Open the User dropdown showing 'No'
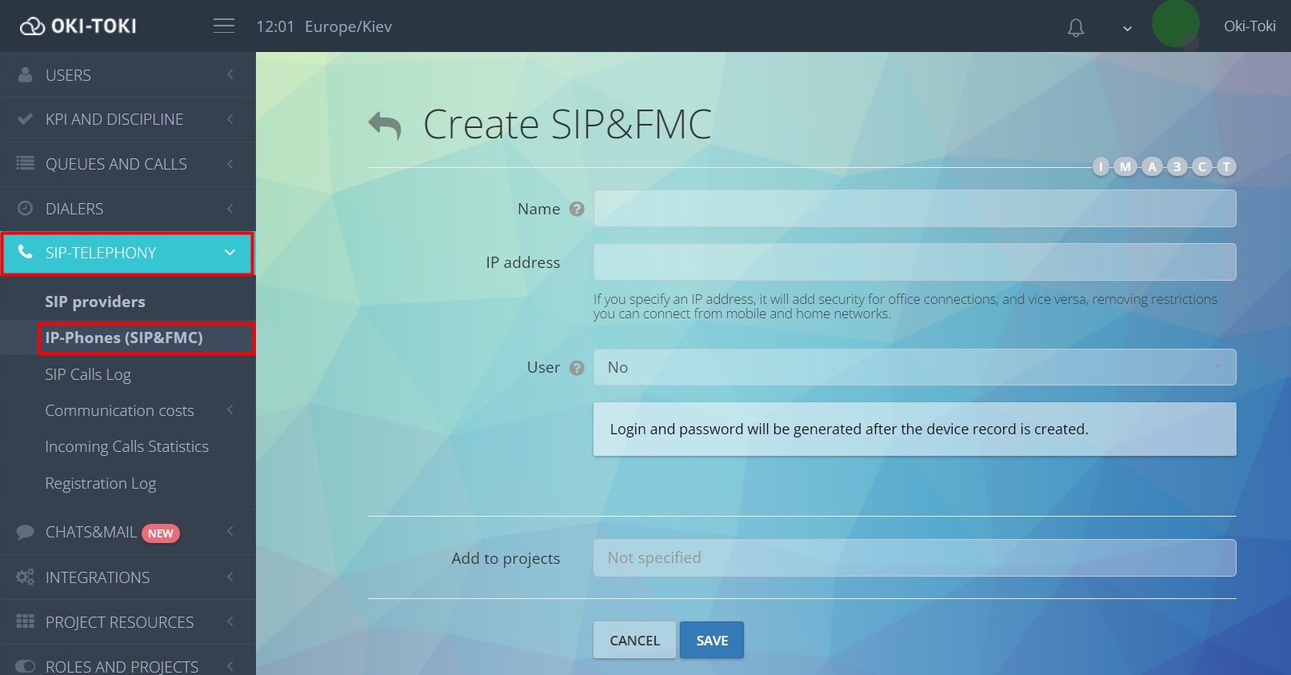Screen dimensions: 1291x675 click(x=914, y=368)
